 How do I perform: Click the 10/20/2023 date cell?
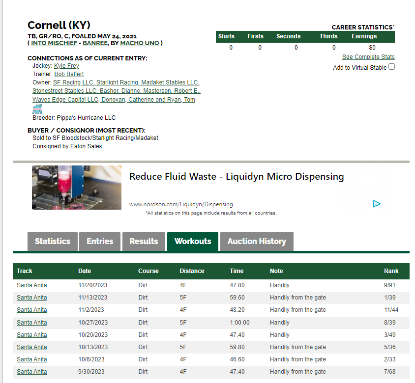[x=93, y=334]
